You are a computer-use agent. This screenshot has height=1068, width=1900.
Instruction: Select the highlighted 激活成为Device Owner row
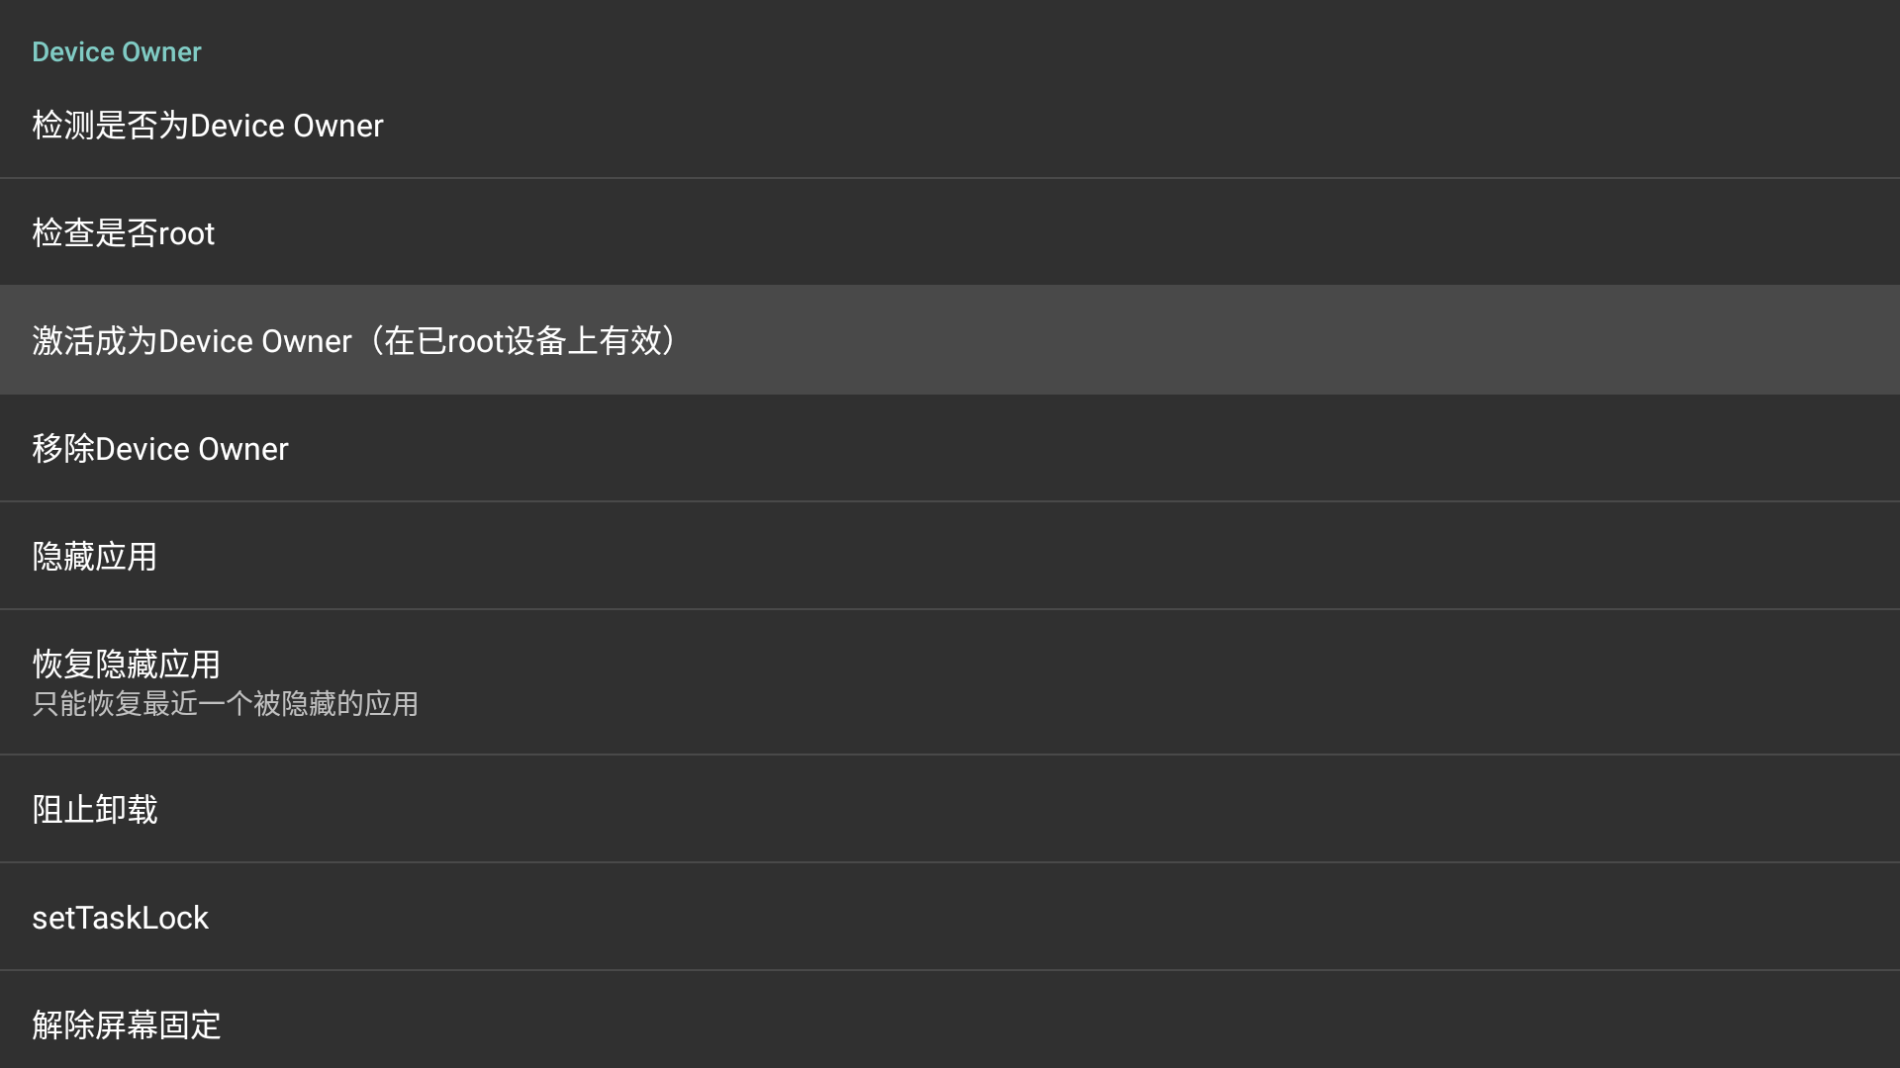[x=353, y=340]
